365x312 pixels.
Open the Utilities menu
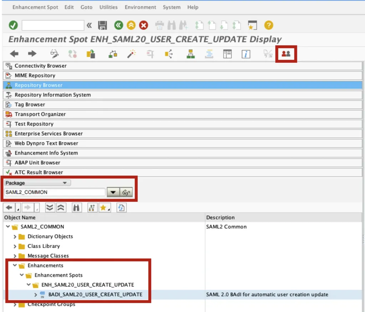coord(108,7)
